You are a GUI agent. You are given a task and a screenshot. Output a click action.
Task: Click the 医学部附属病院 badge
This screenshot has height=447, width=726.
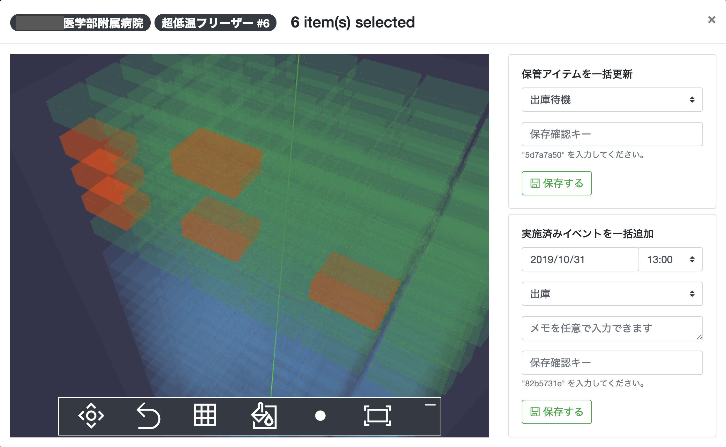pyautogui.click(x=80, y=23)
